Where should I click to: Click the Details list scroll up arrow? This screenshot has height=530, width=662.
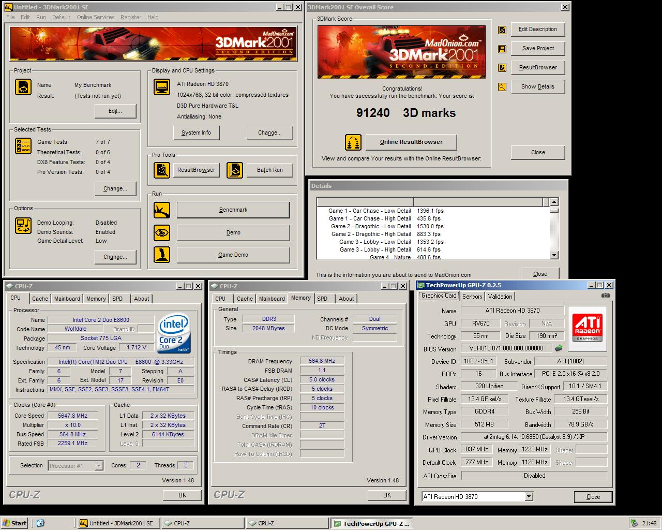[x=554, y=202]
